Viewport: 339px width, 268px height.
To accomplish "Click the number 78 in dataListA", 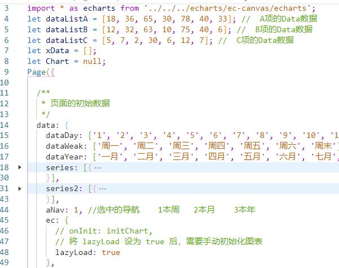I will (x=185, y=19).
